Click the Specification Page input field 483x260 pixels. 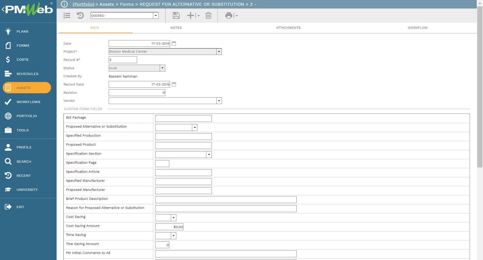162,163
